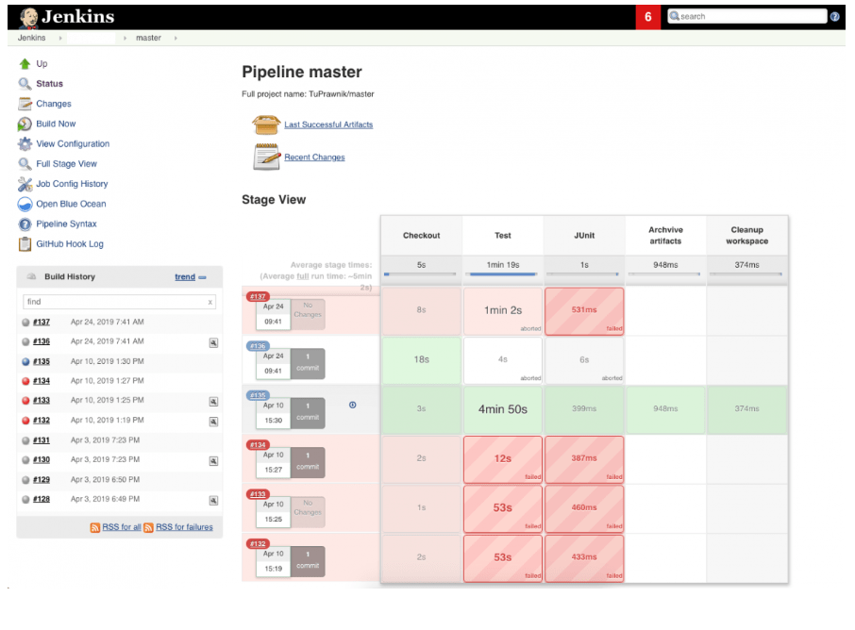Open the Last Successful Artifacts package icon
The width and height of the screenshot is (855, 630).
click(267, 124)
